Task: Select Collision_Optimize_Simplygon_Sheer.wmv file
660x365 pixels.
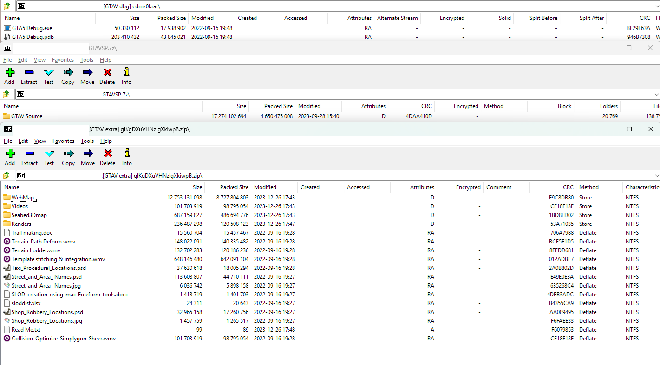Action: (64, 338)
